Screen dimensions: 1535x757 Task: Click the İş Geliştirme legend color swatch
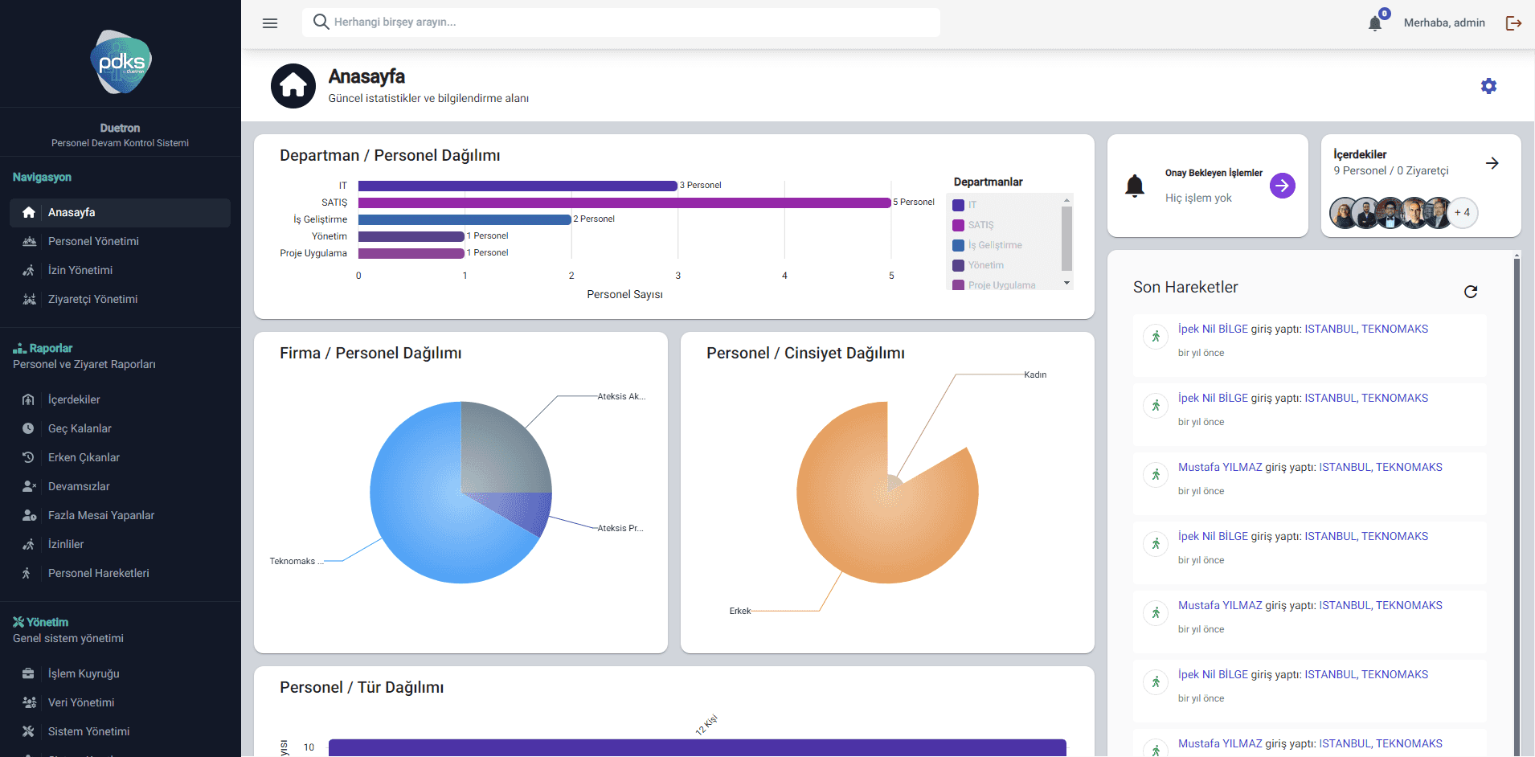958,245
